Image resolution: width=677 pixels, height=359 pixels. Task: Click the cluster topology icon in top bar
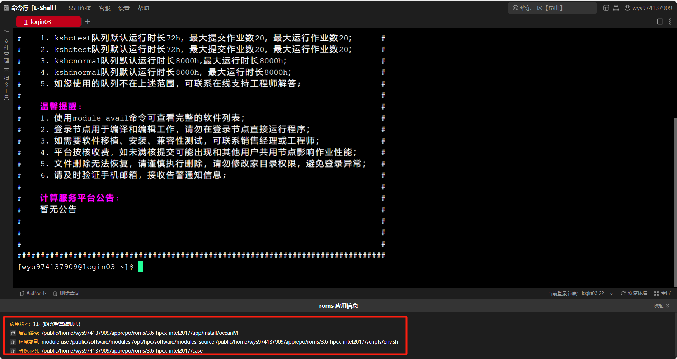point(616,8)
